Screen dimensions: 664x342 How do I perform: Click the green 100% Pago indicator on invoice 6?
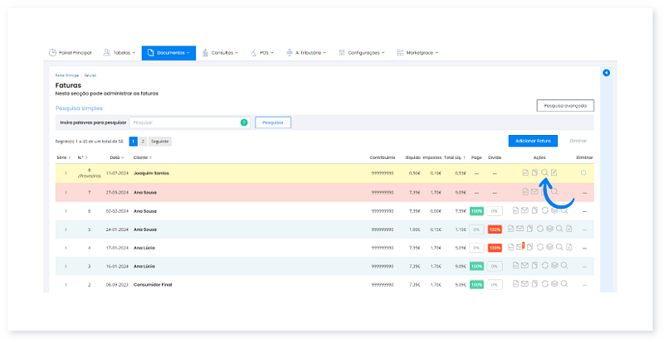(476, 211)
